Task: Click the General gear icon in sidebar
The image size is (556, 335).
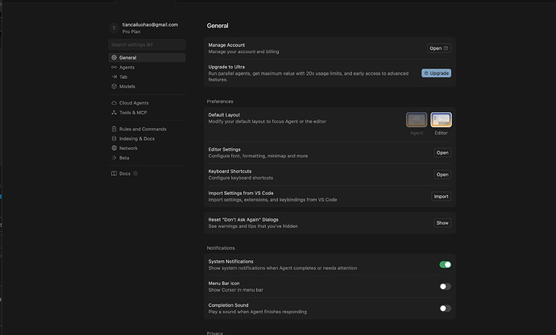Action: tap(114, 58)
